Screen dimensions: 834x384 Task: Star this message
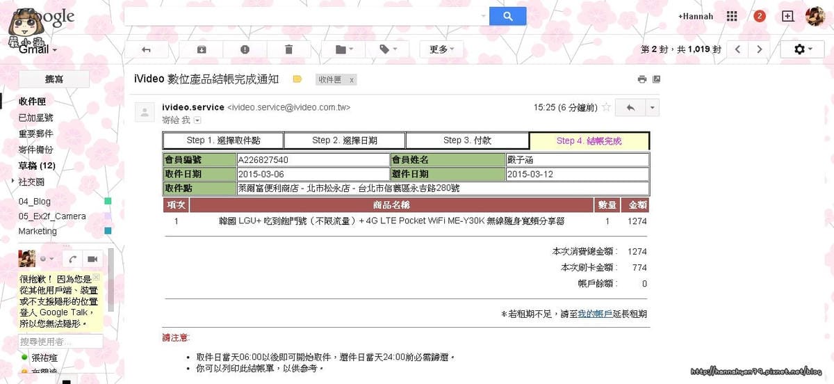tap(606, 107)
